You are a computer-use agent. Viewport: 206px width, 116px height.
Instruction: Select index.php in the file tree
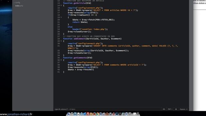tap(19, 6)
